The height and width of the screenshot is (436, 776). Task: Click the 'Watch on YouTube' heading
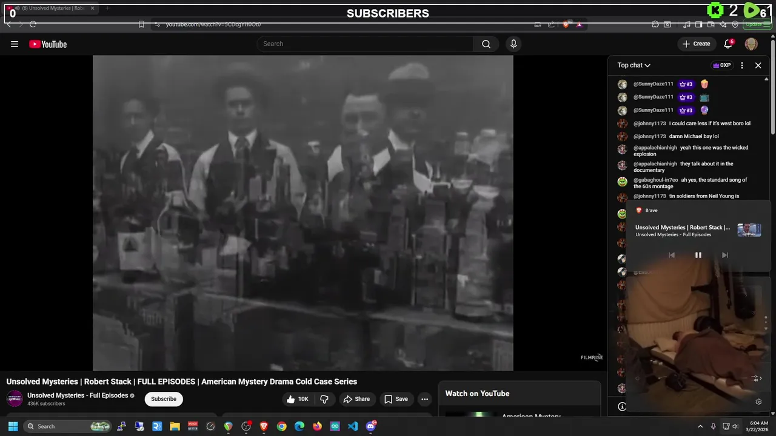pos(477,394)
